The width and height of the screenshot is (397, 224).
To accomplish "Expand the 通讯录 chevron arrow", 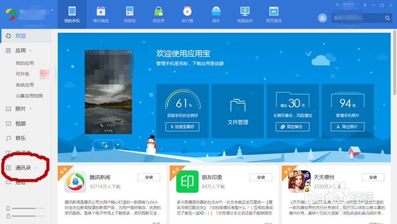I will pyautogui.click(x=36, y=168).
